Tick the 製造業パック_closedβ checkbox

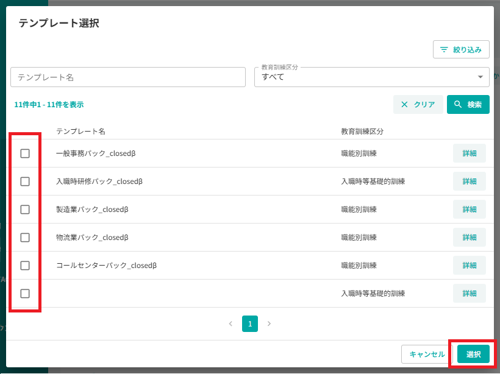25,210
